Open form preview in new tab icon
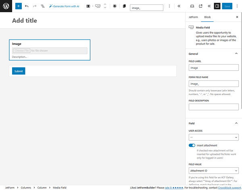242x190 pixels. click(x=200, y=6)
